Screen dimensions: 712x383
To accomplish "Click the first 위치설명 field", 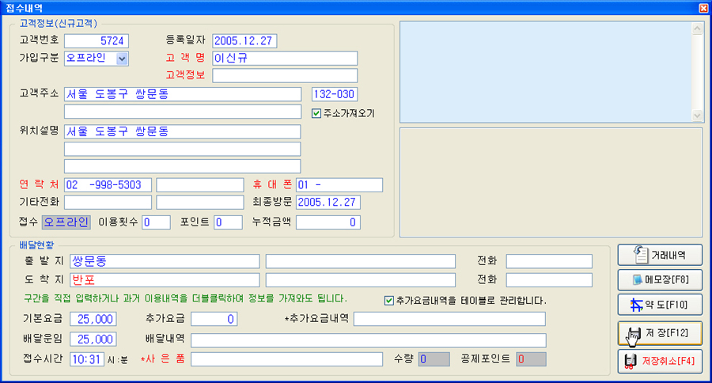I will [x=182, y=131].
